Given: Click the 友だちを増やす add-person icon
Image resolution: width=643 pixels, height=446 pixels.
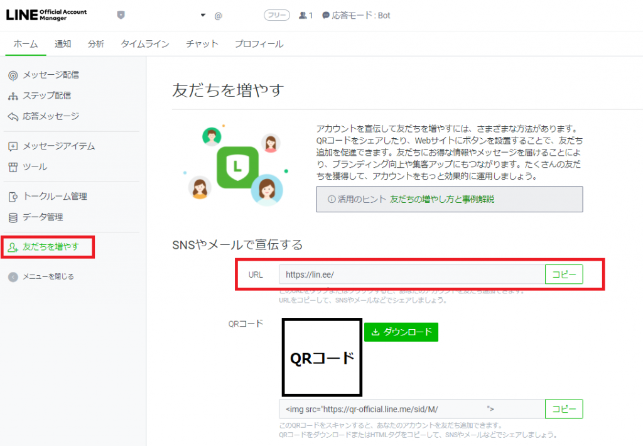Looking at the screenshot, I should pos(13,247).
